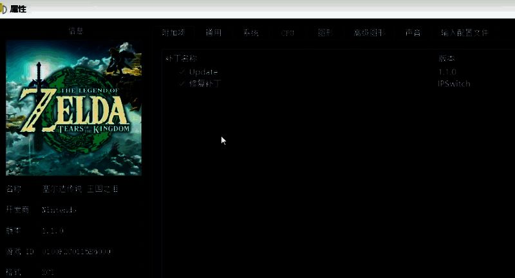Toggle the Update patch checkbox
515x278 pixels.
(182, 72)
